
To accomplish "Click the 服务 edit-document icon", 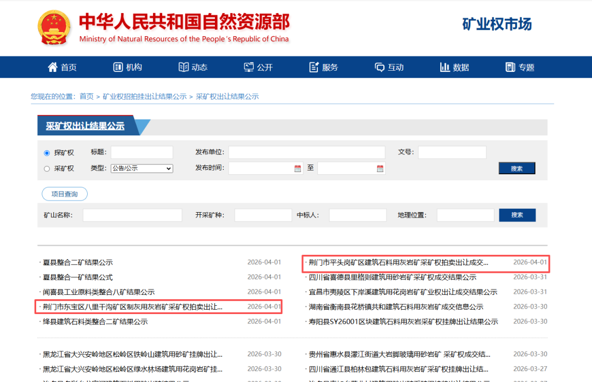I will click(314, 67).
